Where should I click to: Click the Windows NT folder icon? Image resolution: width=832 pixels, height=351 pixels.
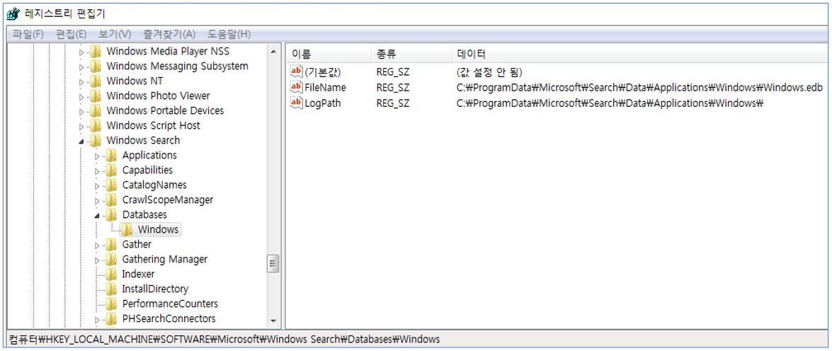pyautogui.click(x=95, y=81)
